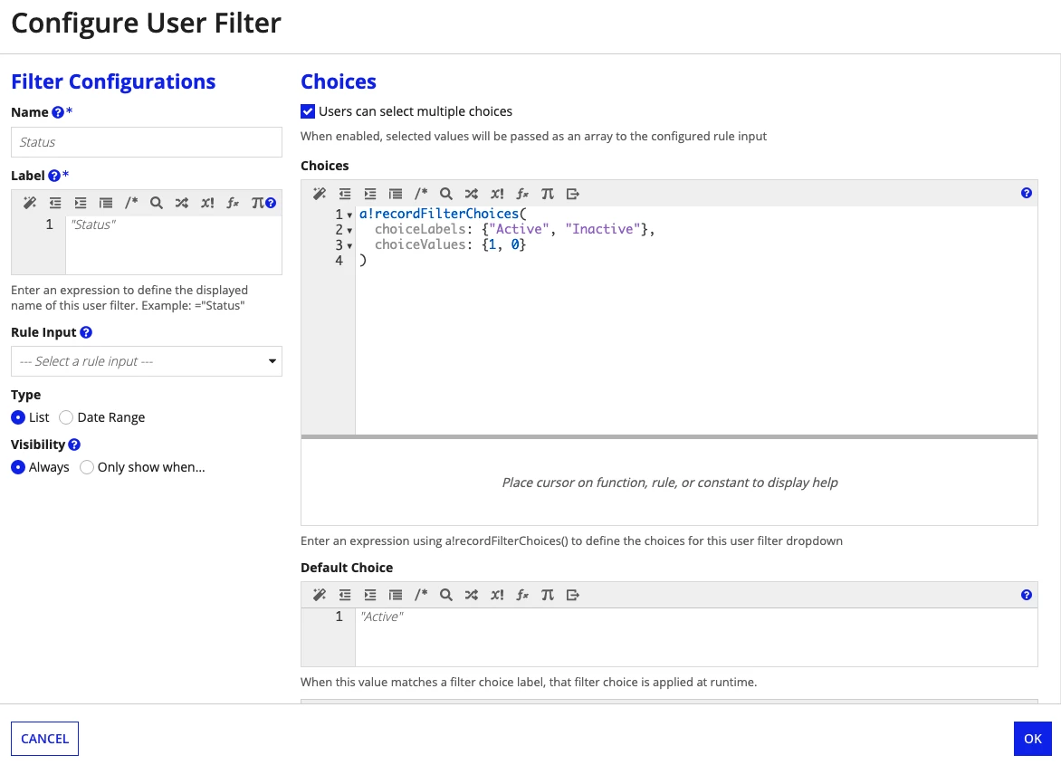Click the Name input field

(x=146, y=142)
